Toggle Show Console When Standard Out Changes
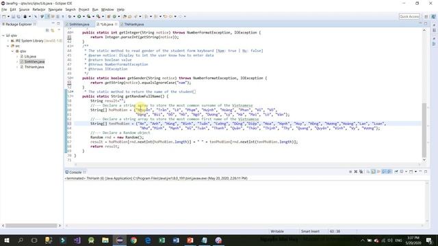The width and height of the screenshot is (438, 246). pos(384,172)
